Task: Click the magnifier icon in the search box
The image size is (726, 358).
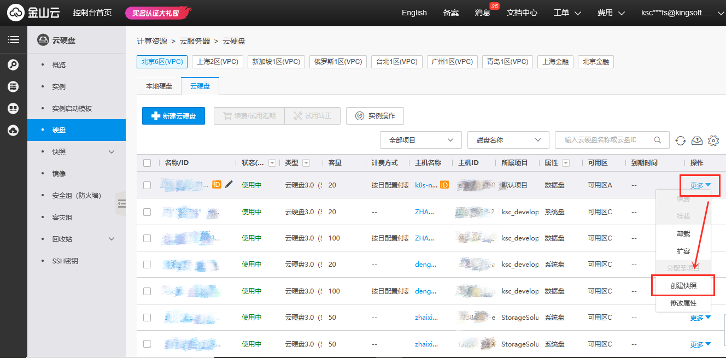Action: click(658, 140)
